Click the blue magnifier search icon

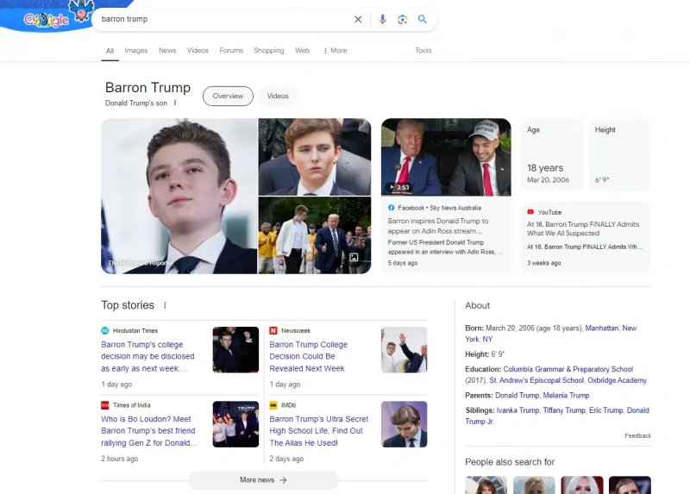coord(423,19)
